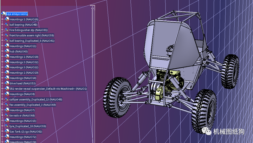Select 'mountings (NAUO14)' label
The image size is (253, 143).
23,78
